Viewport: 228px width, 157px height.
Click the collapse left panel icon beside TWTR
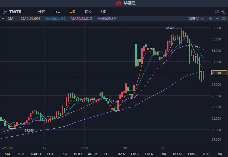pyautogui.click(x=5, y=12)
